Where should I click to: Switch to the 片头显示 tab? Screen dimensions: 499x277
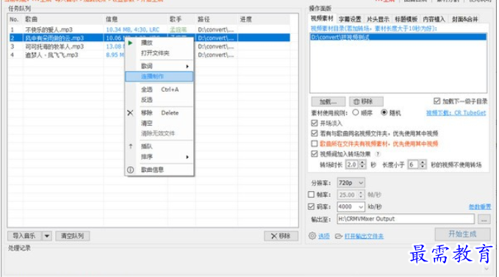(x=378, y=19)
